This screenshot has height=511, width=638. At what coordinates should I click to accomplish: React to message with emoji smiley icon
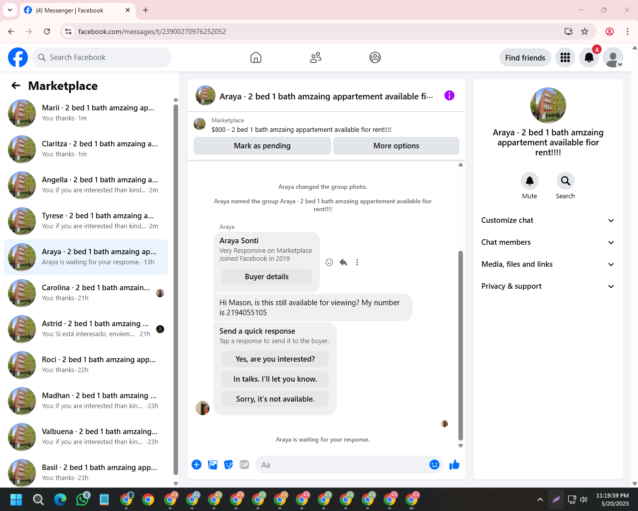point(329,262)
